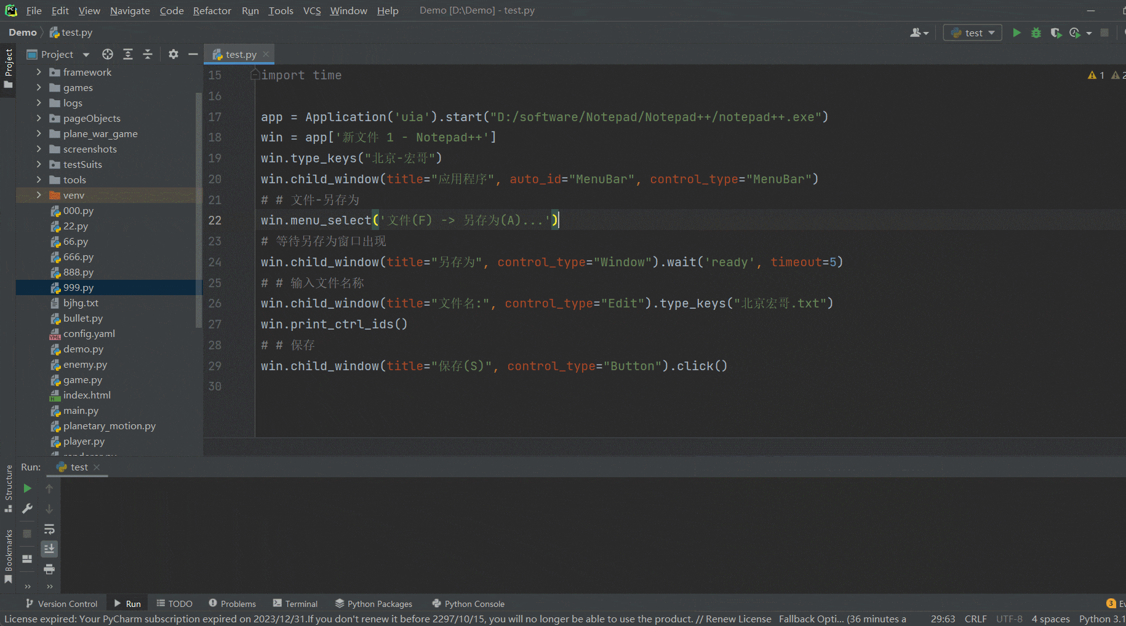Open the test run configuration dropdown
Screen dimensions: 1126x626
(x=972, y=33)
